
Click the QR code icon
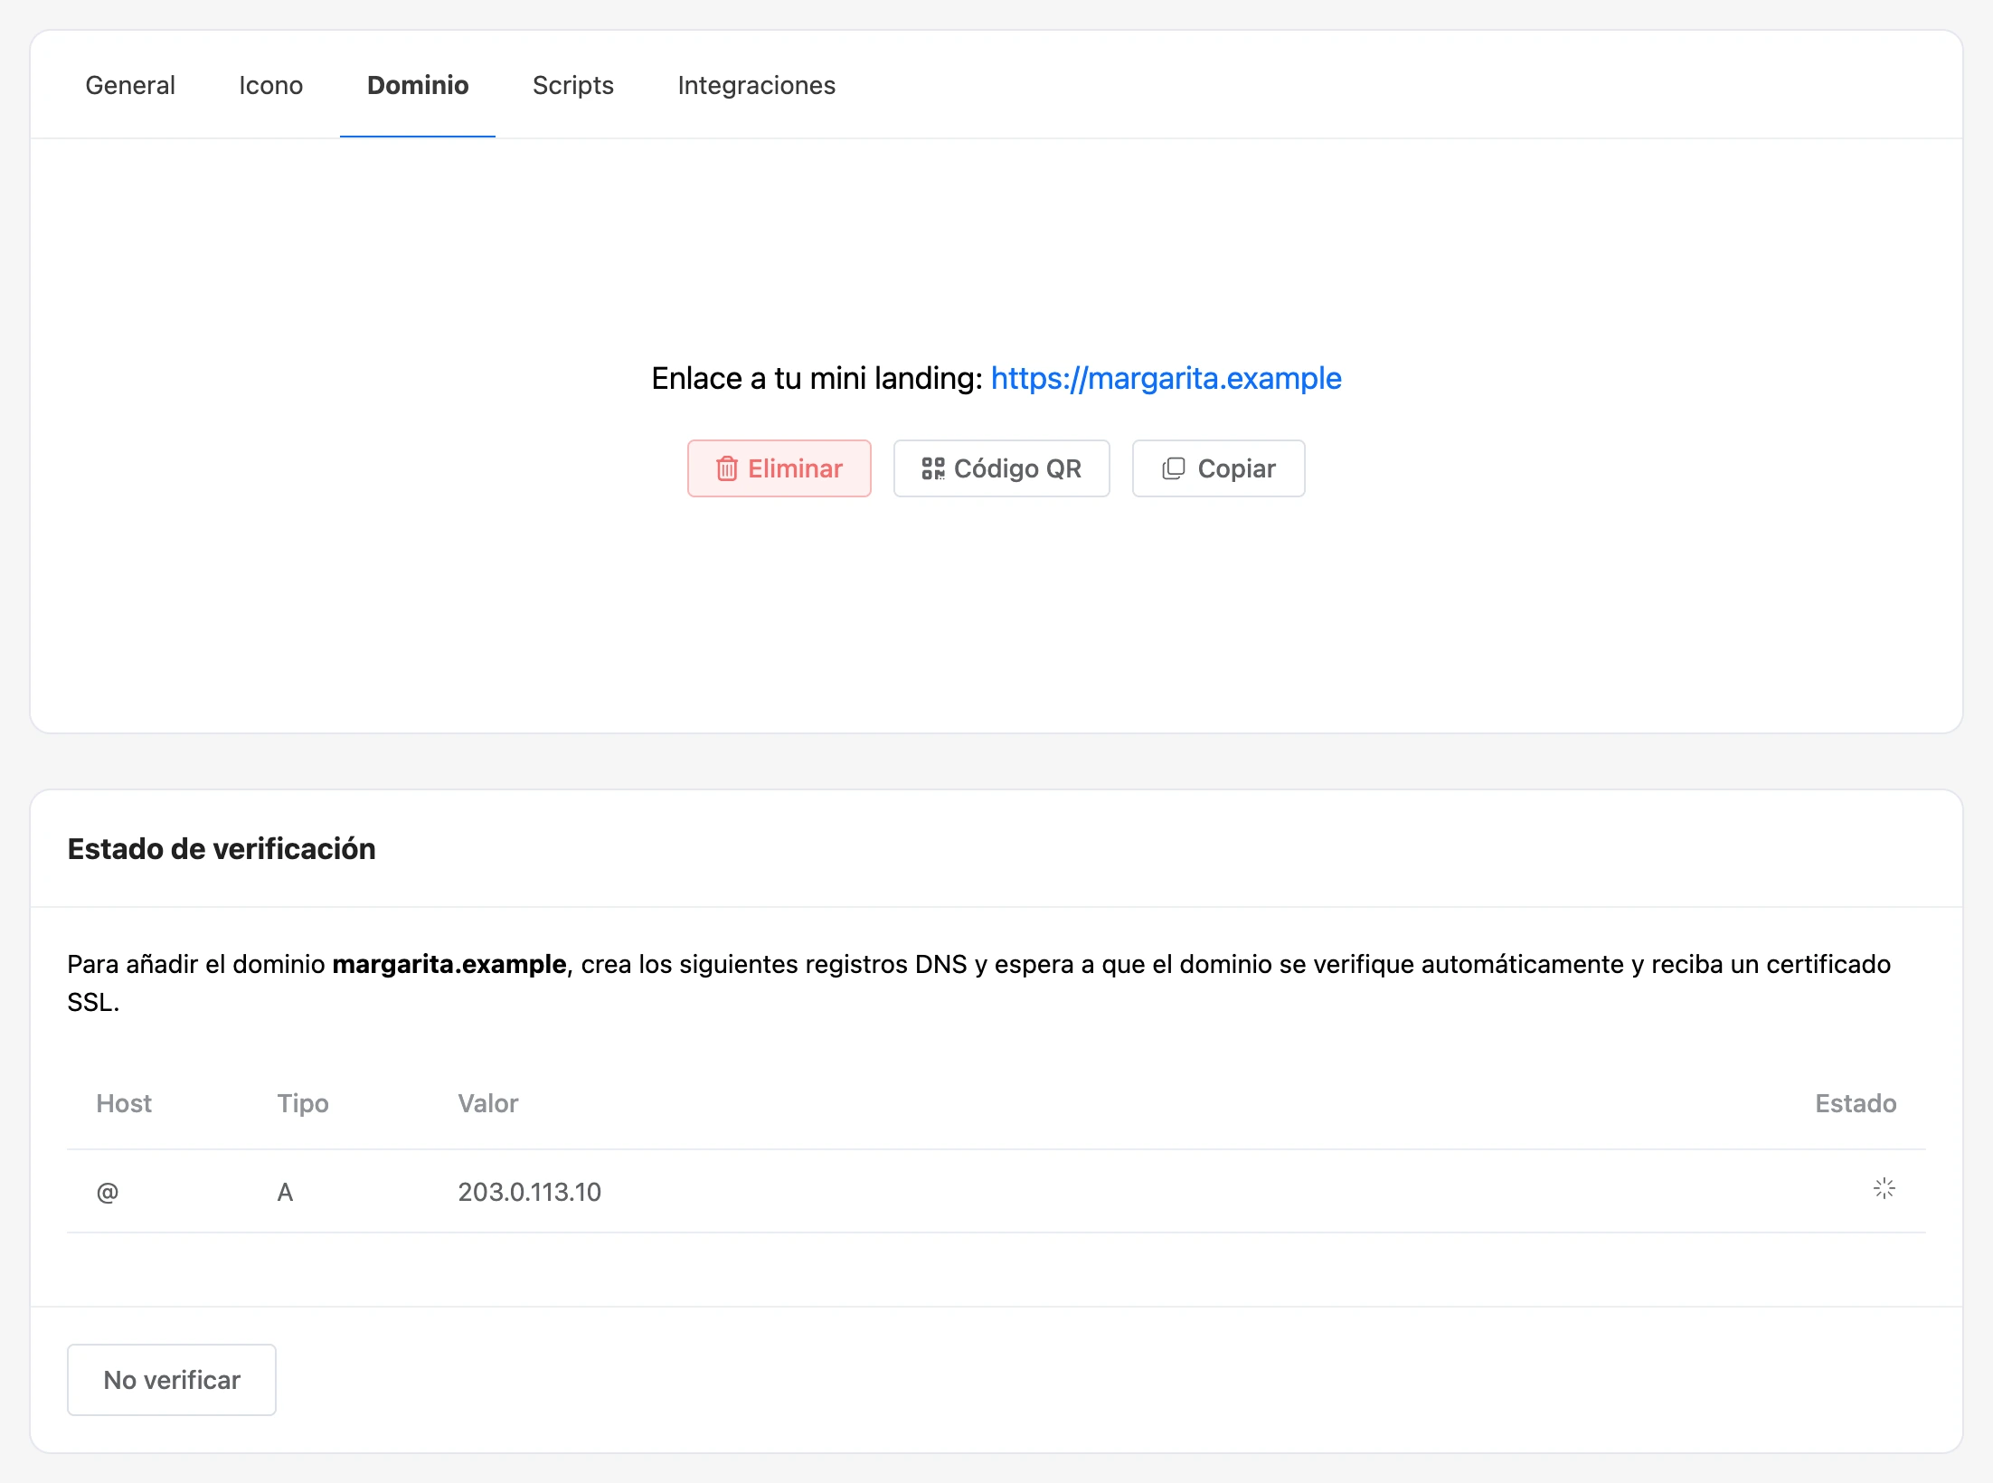[x=933, y=468]
